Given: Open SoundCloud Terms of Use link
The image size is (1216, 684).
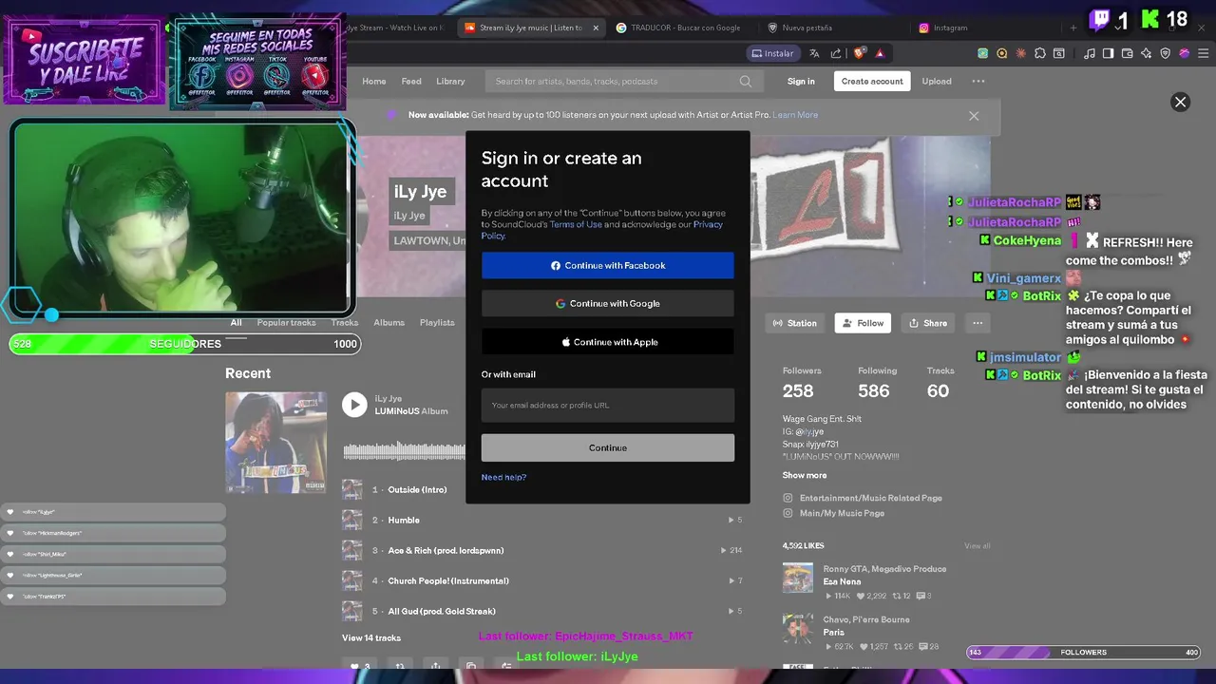Looking at the screenshot, I should (576, 224).
